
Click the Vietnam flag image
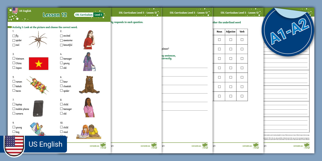point(39,64)
